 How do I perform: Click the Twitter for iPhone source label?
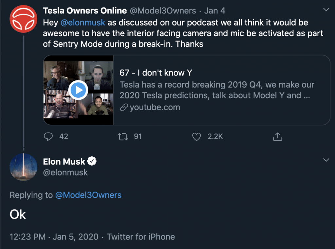(x=141, y=237)
